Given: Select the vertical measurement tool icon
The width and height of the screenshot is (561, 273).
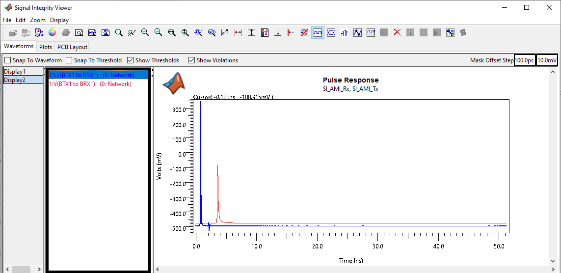Looking at the screenshot, I should pos(251,32).
